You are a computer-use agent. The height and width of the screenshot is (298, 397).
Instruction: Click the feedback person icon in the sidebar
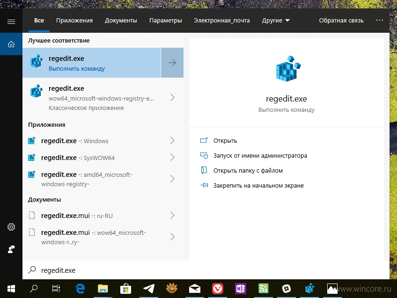tap(11, 249)
